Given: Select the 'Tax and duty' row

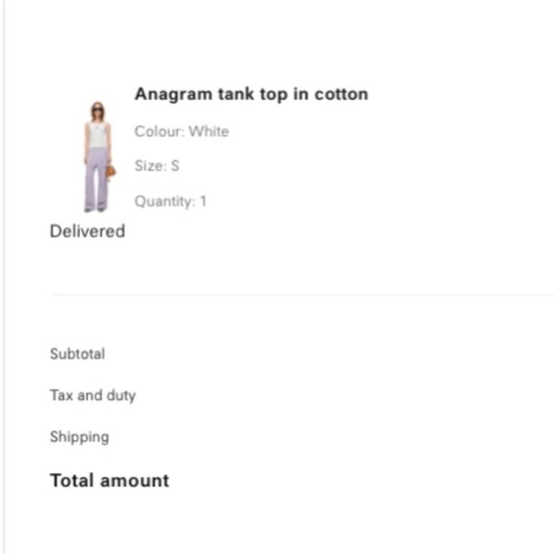Looking at the screenshot, I should tap(93, 395).
